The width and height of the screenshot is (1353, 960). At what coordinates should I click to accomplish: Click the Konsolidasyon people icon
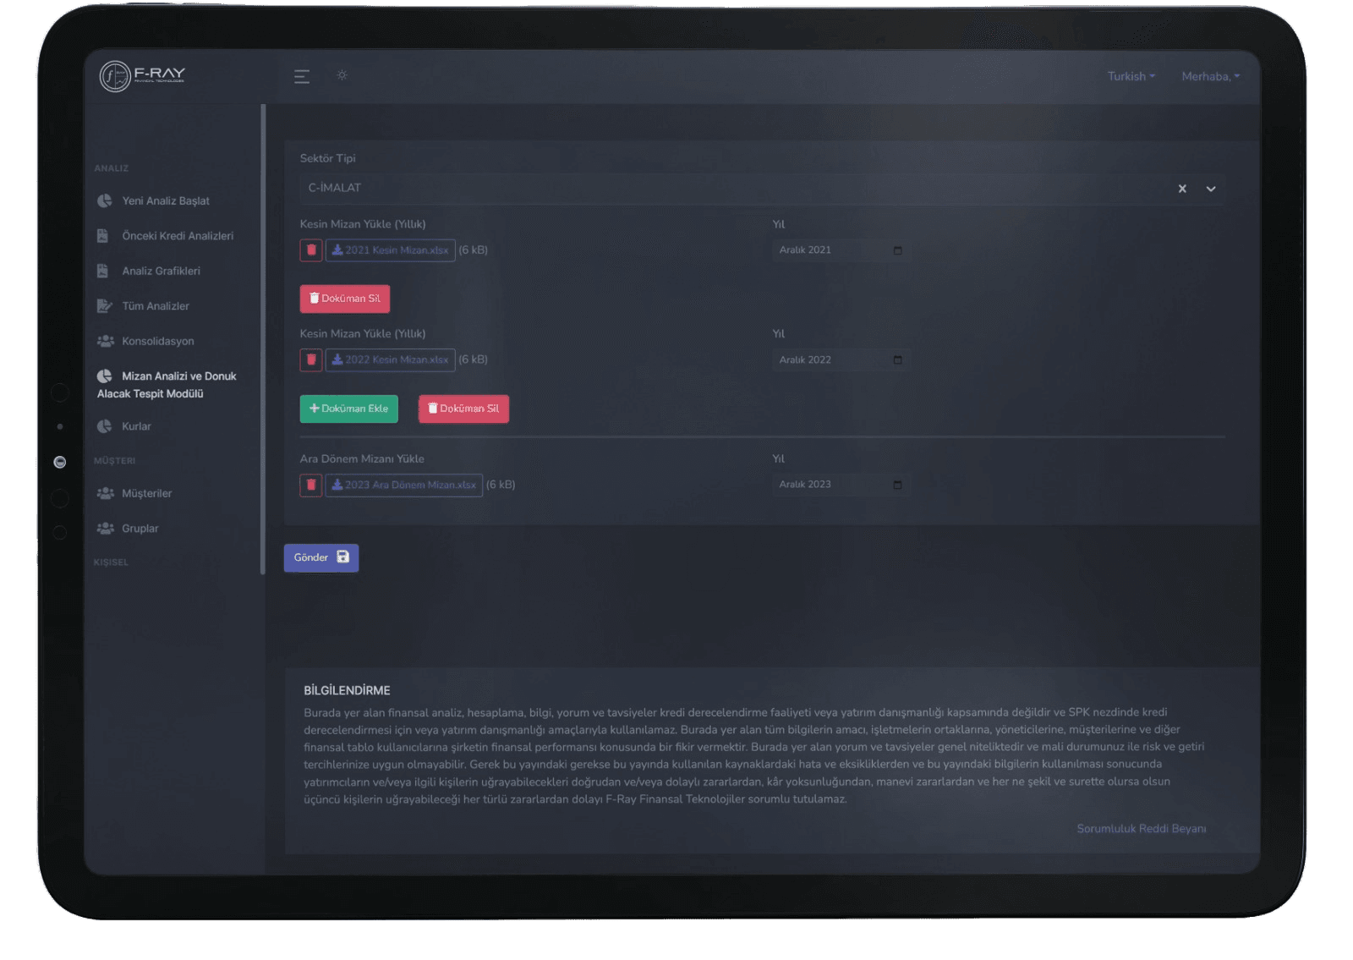pos(106,341)
